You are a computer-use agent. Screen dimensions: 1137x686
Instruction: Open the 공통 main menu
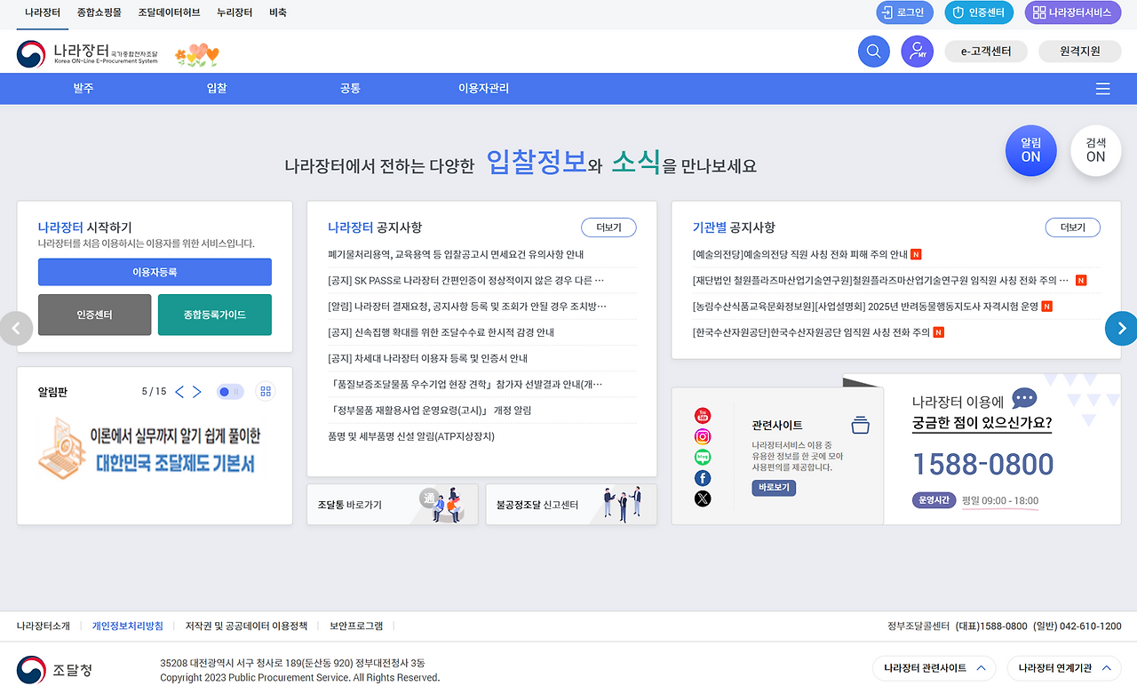(x=350, y=89)
